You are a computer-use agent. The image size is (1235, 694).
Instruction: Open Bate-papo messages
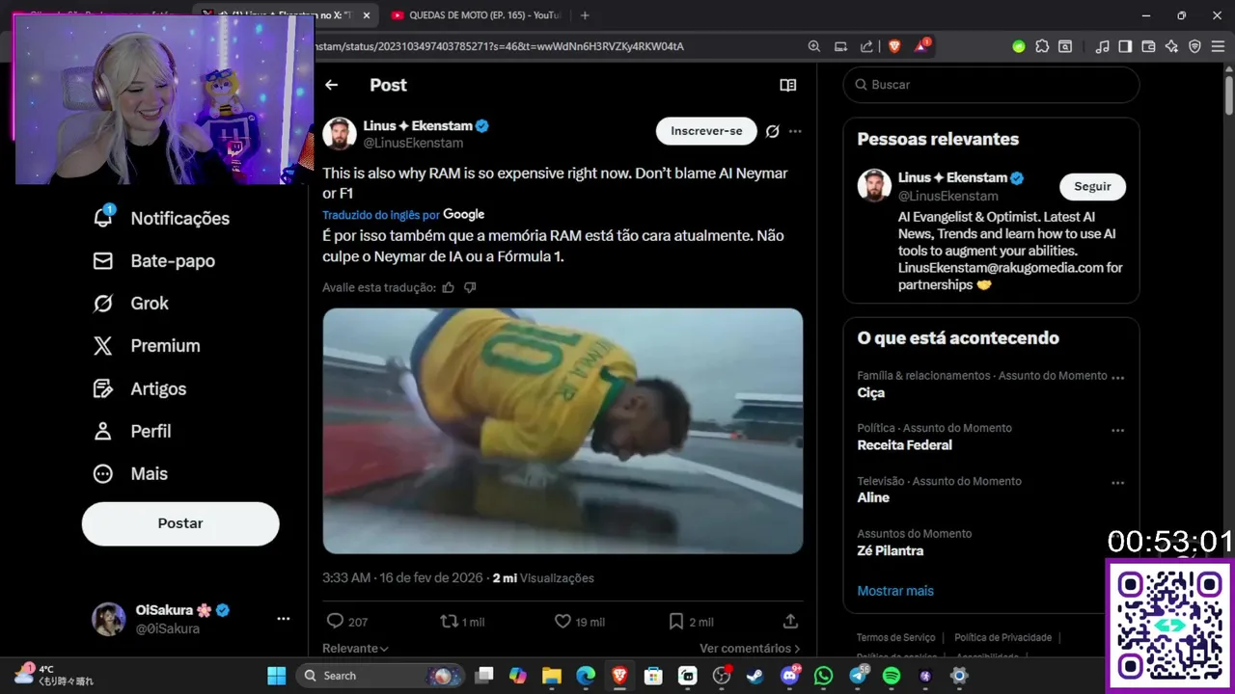pos(153,261)
